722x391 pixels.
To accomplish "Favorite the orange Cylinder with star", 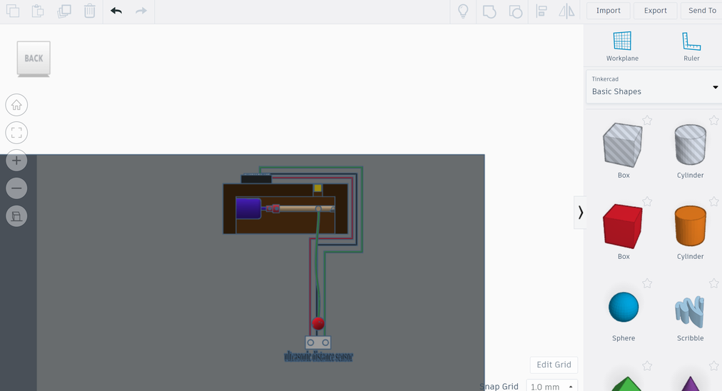I will 713,201.
